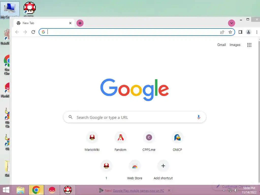Screen dimensions: 260x195
Task: Click the back navigation arrow
Action: [17, 32]
